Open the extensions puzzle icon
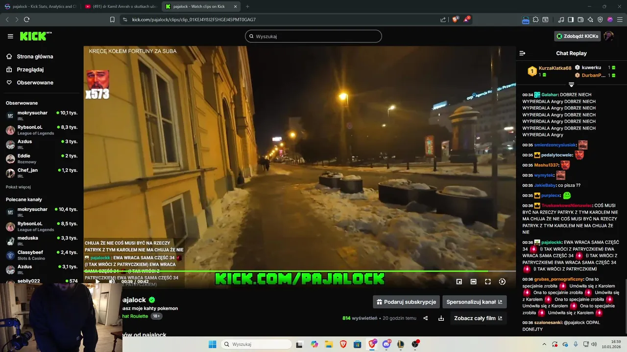The width and height of the screenshot is (627, 352). [536, 20]
